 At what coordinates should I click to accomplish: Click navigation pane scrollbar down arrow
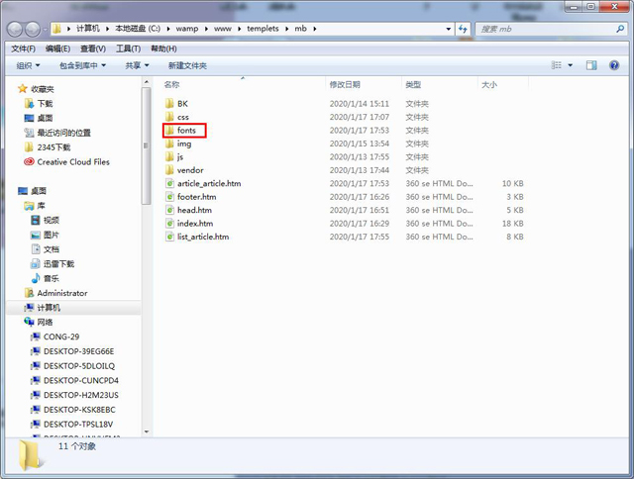click(x=147, y=431)
